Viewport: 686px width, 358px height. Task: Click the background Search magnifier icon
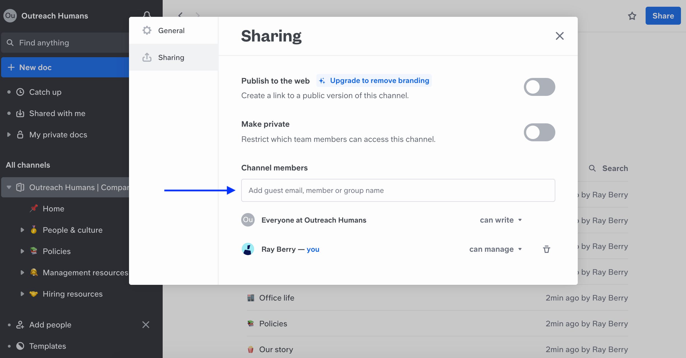click(592, 168)
